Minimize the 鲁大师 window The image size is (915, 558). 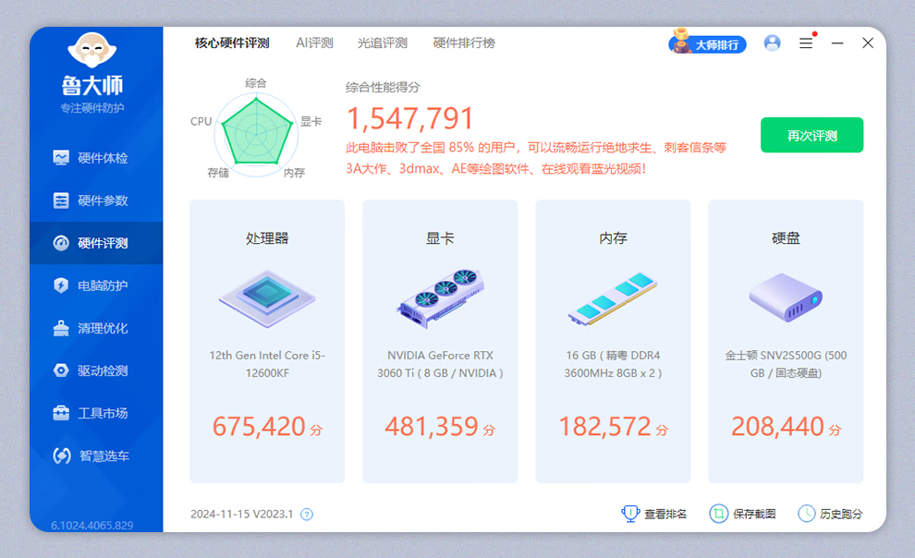837,43
